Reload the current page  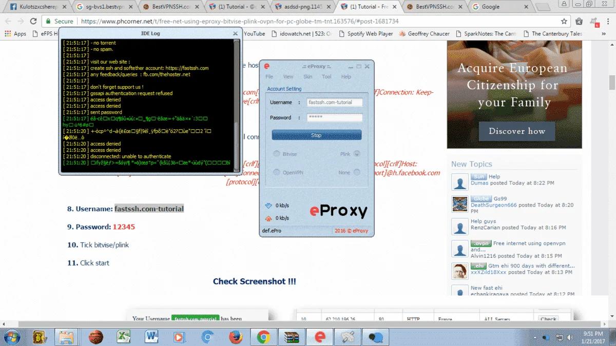coord(33,22)
